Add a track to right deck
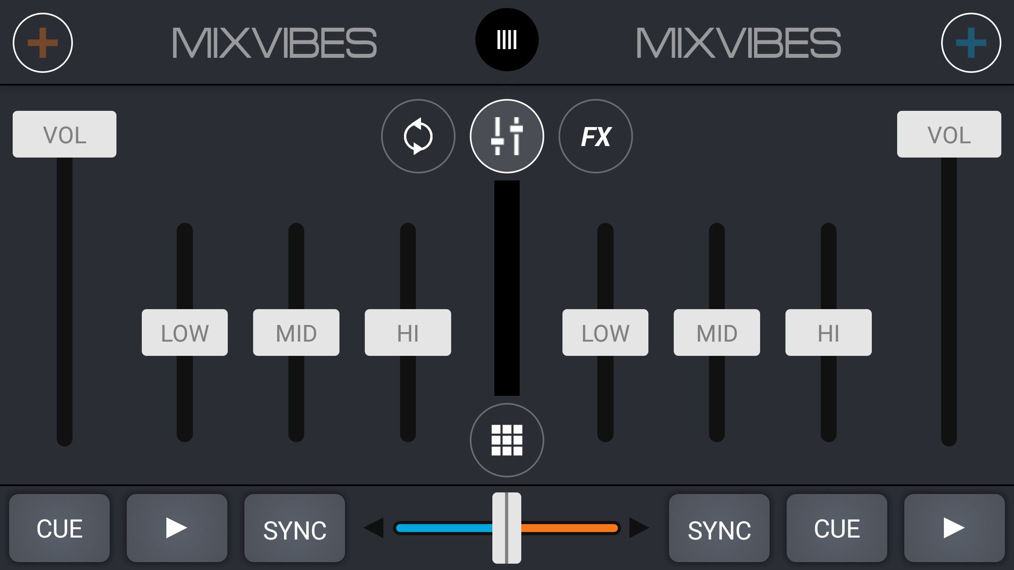The width and height of the screenshot is (1014, 570). [975, 42]
